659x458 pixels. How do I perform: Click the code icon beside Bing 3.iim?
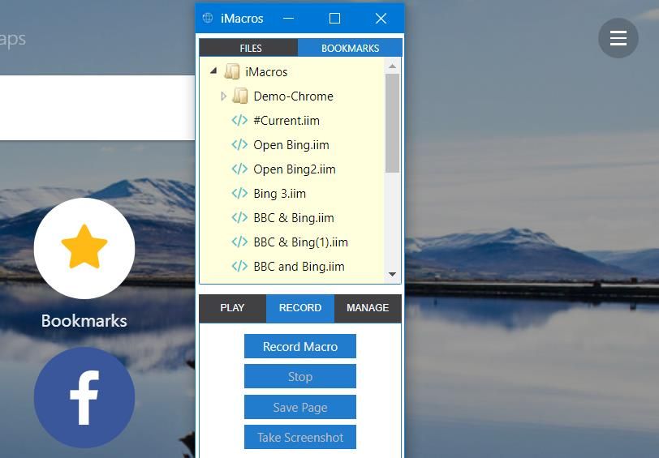(239, 194)
